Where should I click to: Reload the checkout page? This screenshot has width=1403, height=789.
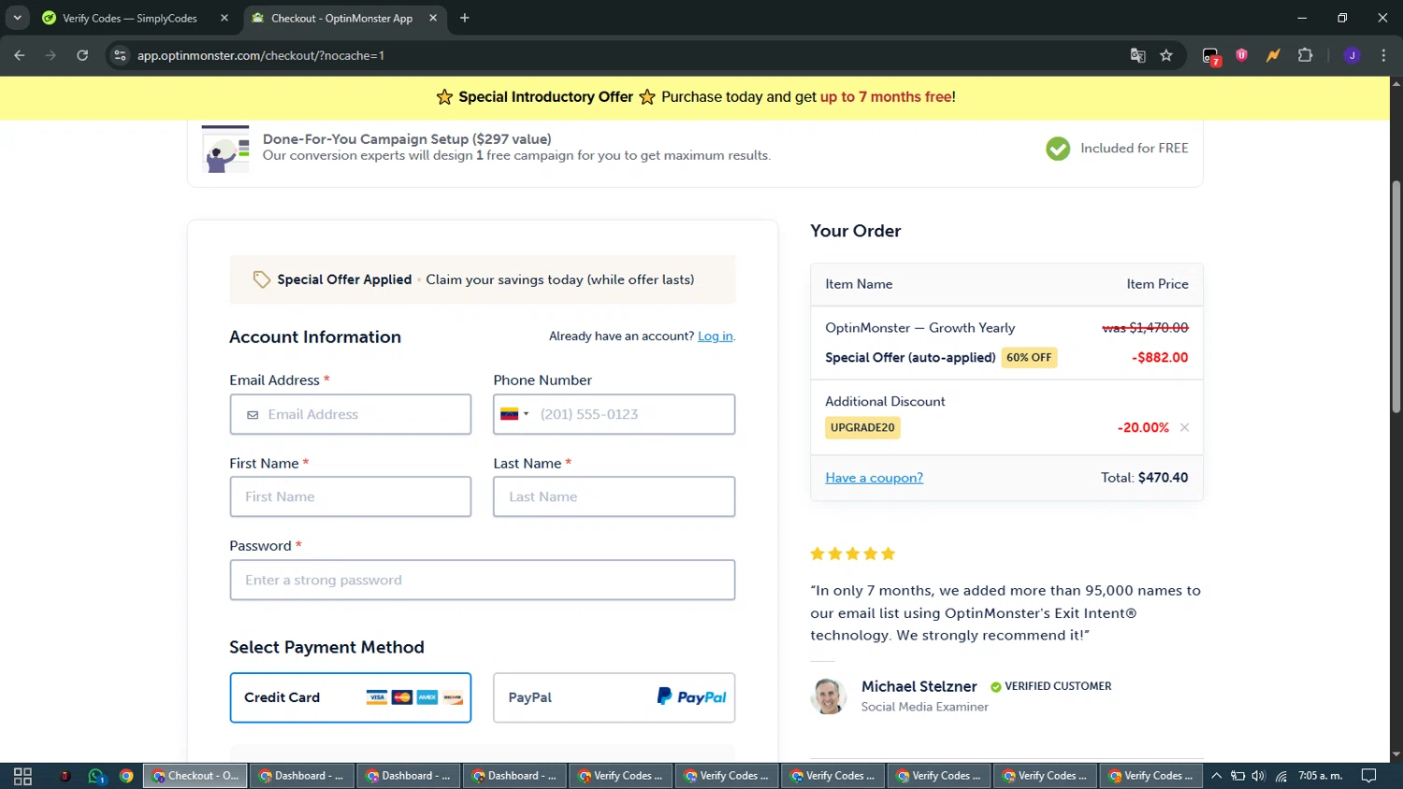pyautogui.click(x=82, y=55)
